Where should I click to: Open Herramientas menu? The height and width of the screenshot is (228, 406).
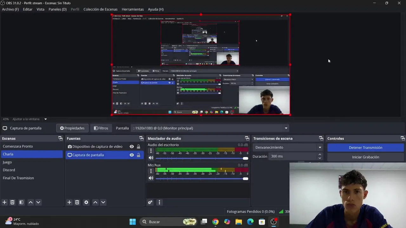(x=133, y=9)
